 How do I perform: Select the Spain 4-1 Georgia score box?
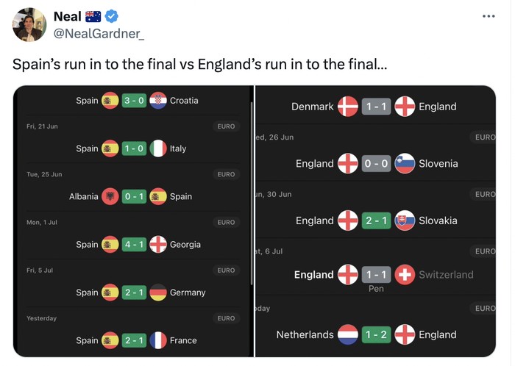coord(134,244)
